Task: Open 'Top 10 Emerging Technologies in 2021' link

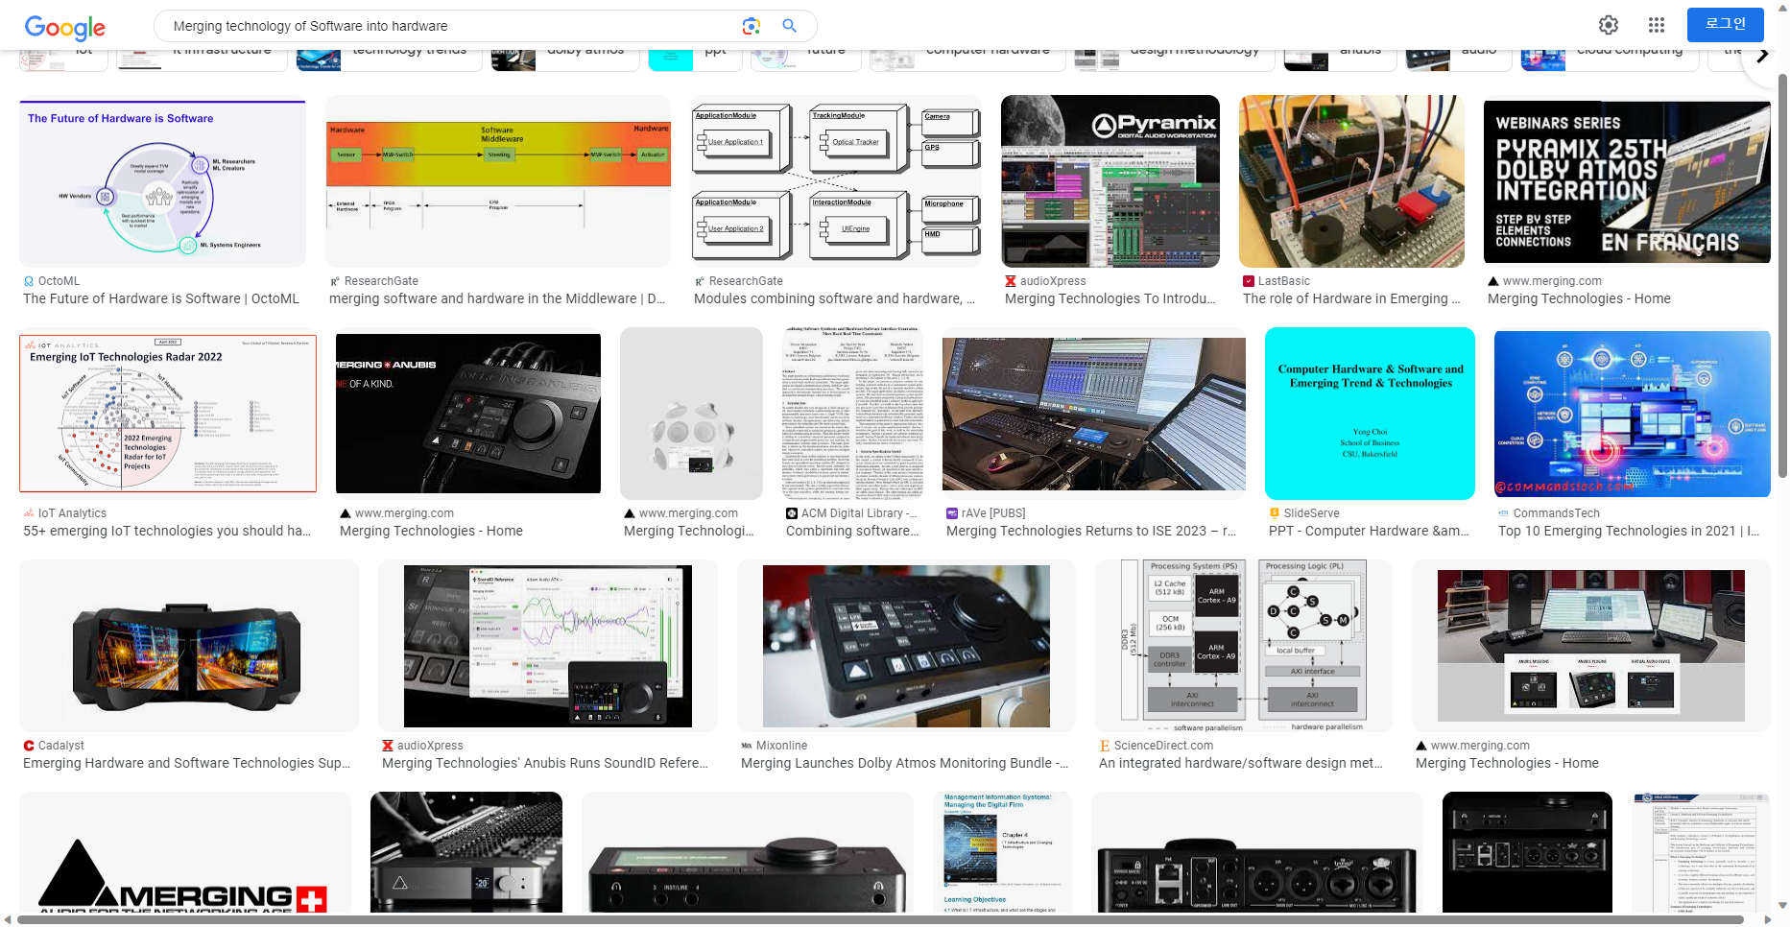Action: point(1629,531)
